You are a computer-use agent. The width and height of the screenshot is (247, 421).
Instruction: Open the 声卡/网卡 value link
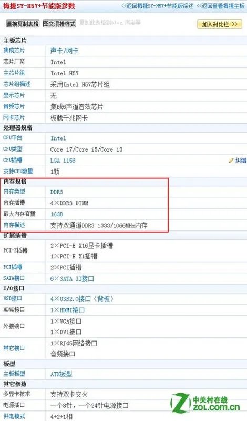click(x=64, y=51)
